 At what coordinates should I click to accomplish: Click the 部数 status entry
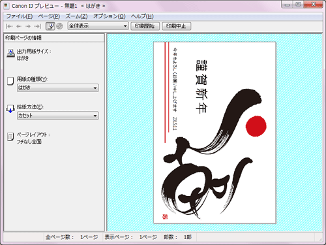coord(178,237)
